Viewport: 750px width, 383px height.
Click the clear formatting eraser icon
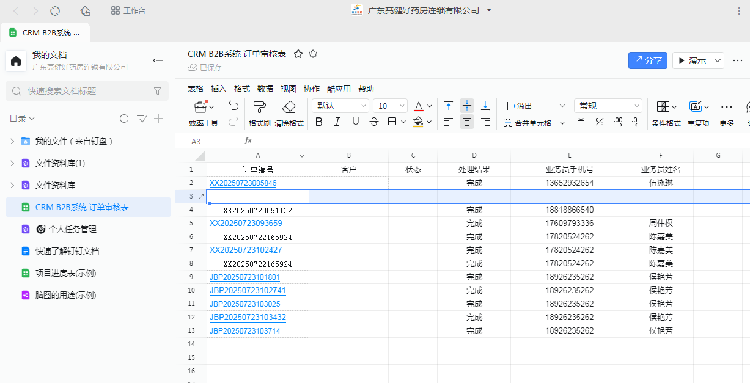pyautogui.click(x=289, y=108)
